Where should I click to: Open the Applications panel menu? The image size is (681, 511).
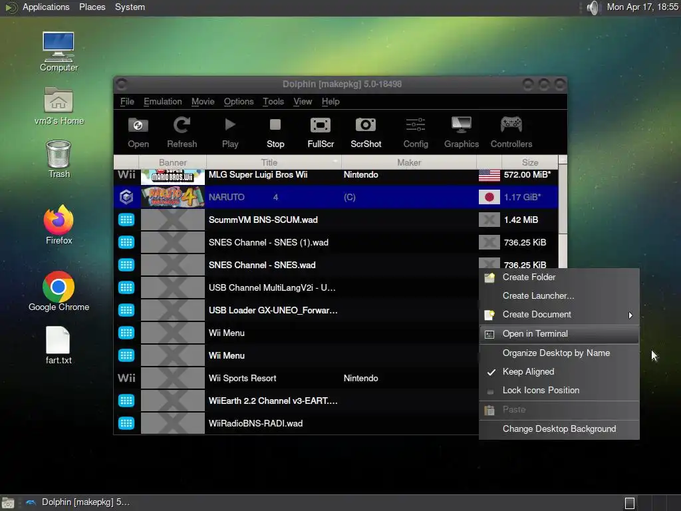click(46, 7)
